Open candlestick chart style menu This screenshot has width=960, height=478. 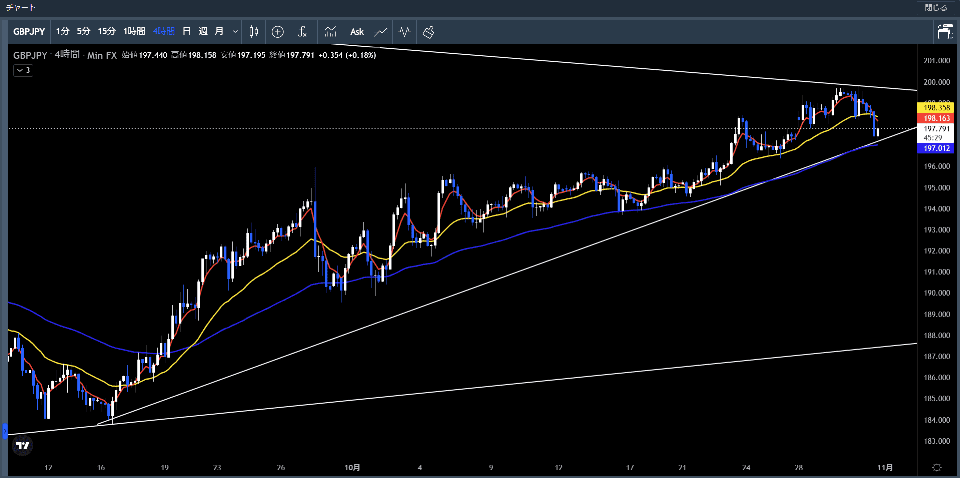(x=254, y=32)
